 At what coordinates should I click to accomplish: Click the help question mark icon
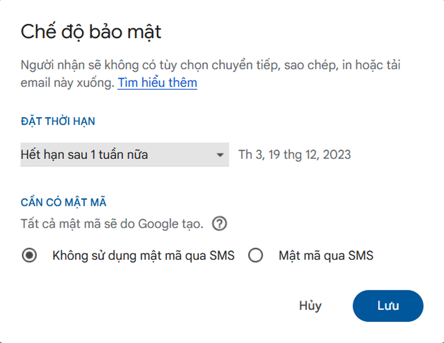click(x=220, y=224)
